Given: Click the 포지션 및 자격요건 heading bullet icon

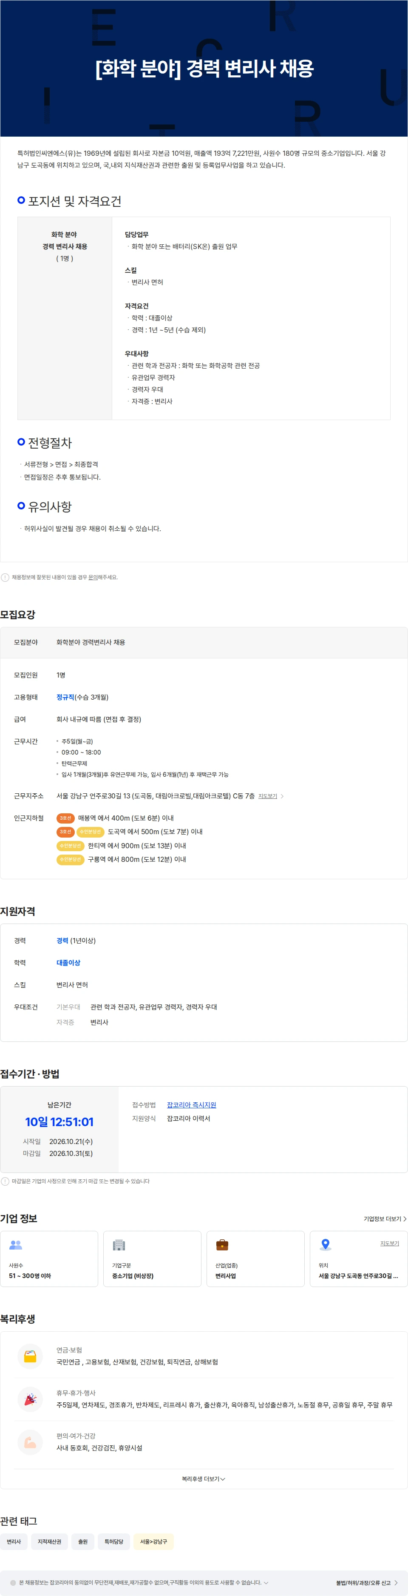Looking at the screenshot, I should (x=21, y=200).
